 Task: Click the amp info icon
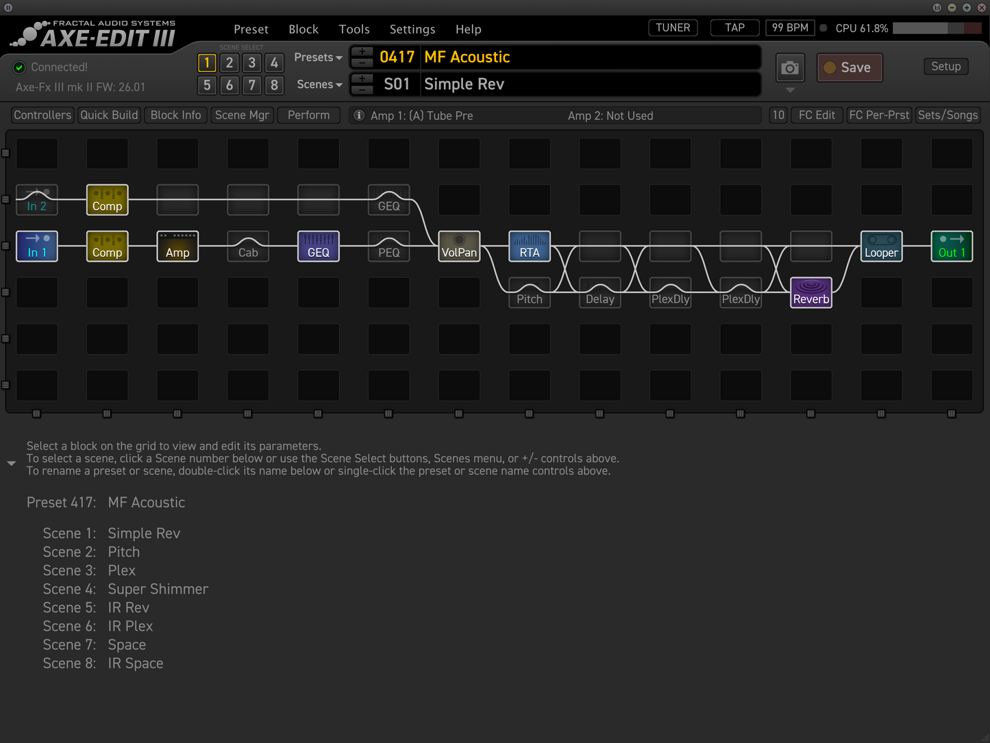[358, 115]
